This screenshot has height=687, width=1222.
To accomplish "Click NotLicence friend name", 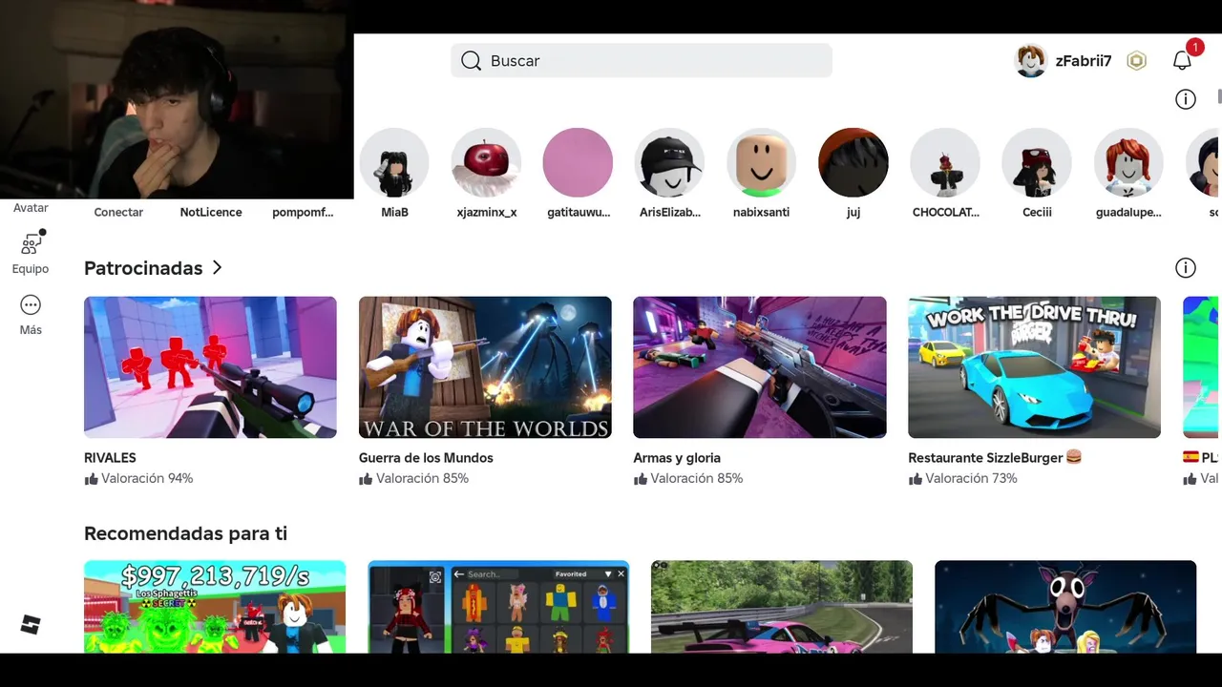I will [x=211, y=213].
